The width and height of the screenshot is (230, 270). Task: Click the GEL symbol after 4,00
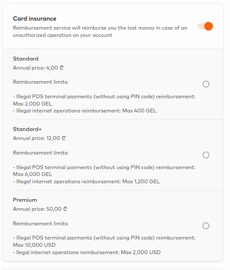pos(62,68)
